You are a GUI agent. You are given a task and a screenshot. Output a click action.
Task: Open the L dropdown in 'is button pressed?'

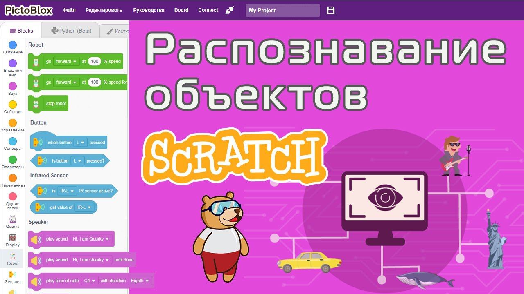(78, 161)
